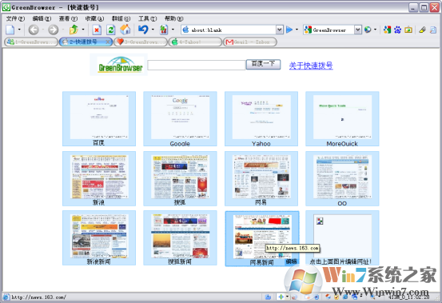Click the New blank page icon
Image resolution: width=442 pixels, height=303 pixels.
pyautogui.click(x=10, y=30)
